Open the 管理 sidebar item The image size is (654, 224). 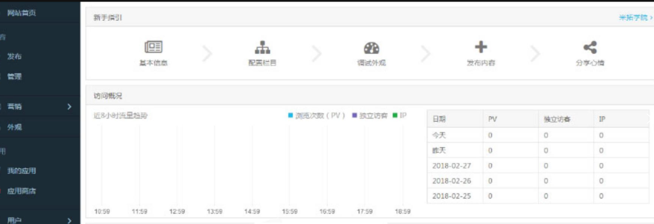coord(14,77)
